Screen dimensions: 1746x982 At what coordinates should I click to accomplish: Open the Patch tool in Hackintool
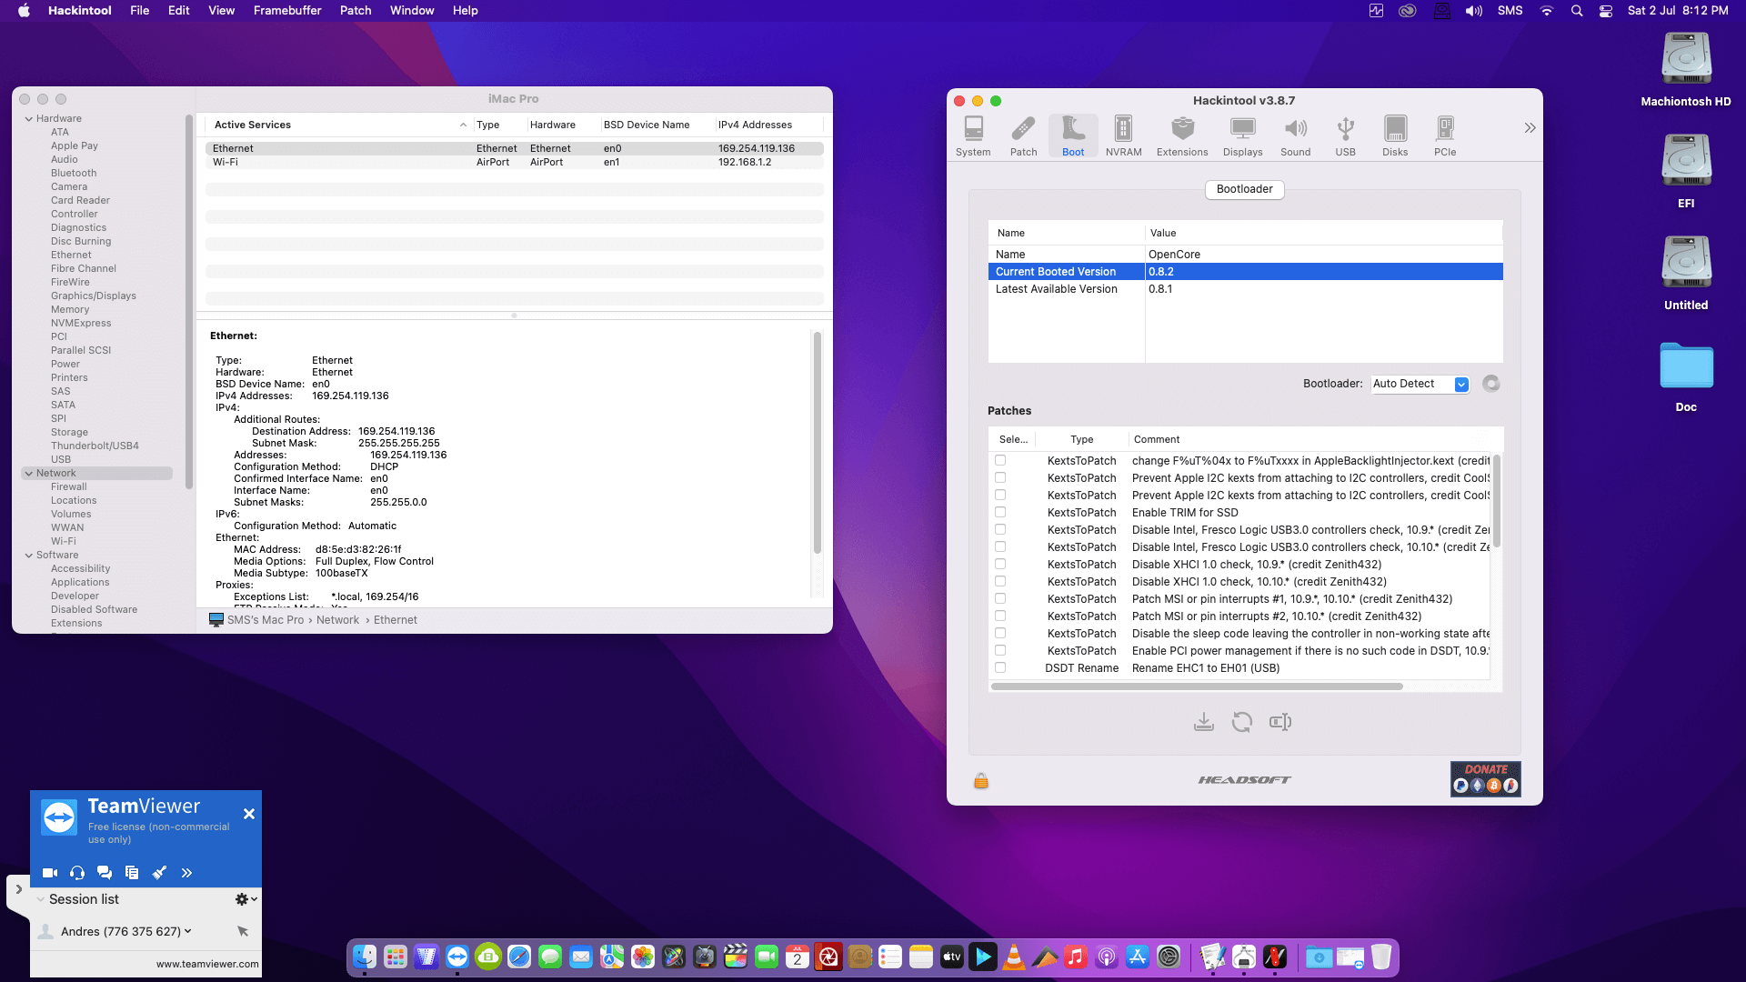point(1023,136)
